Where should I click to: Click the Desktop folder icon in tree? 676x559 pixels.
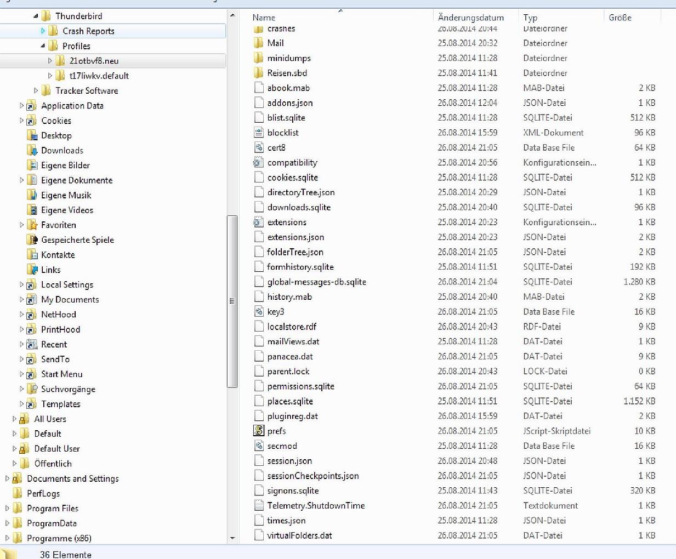pos(32,135)
